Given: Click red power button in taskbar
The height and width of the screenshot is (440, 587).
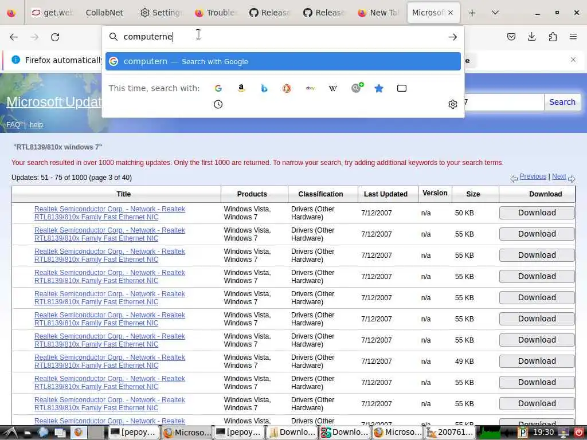Looking at the screenshot, I should (579, 433).
